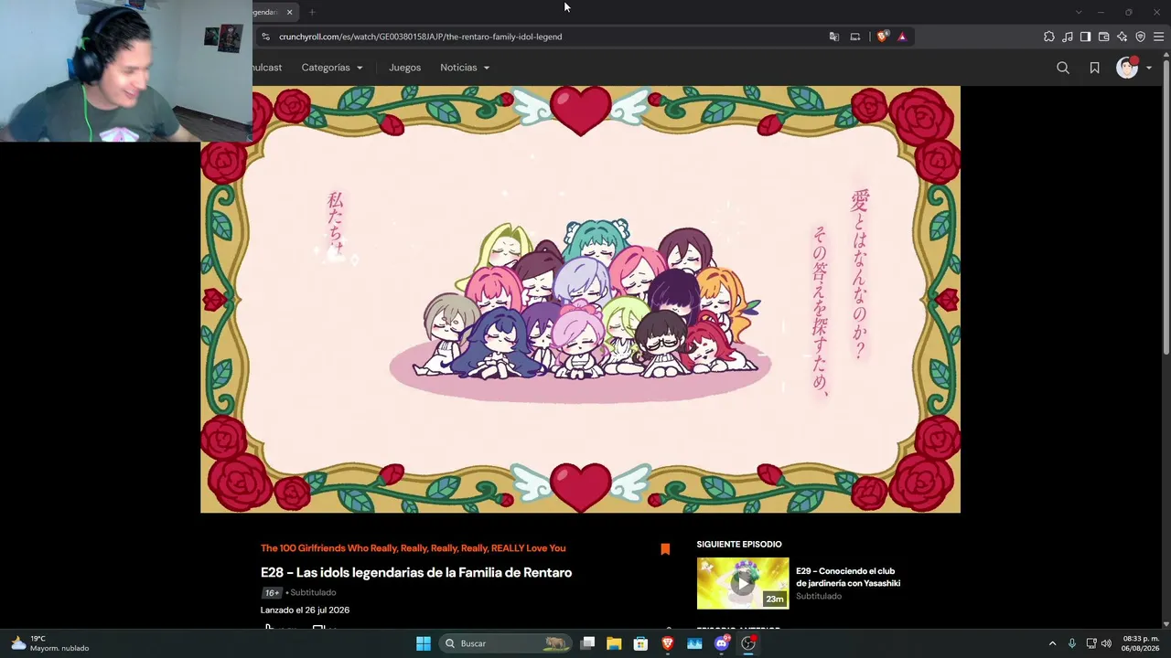The image size is (1171, 658).
Task: Open the browser main hamburger menu
Action: [1158, 37]
